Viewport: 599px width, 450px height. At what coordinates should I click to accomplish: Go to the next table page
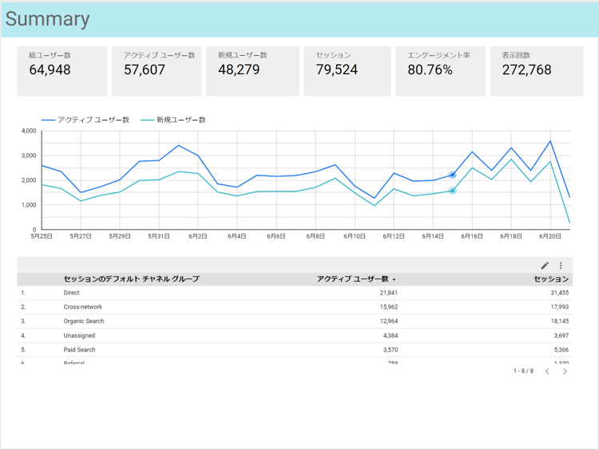point(565,371)
